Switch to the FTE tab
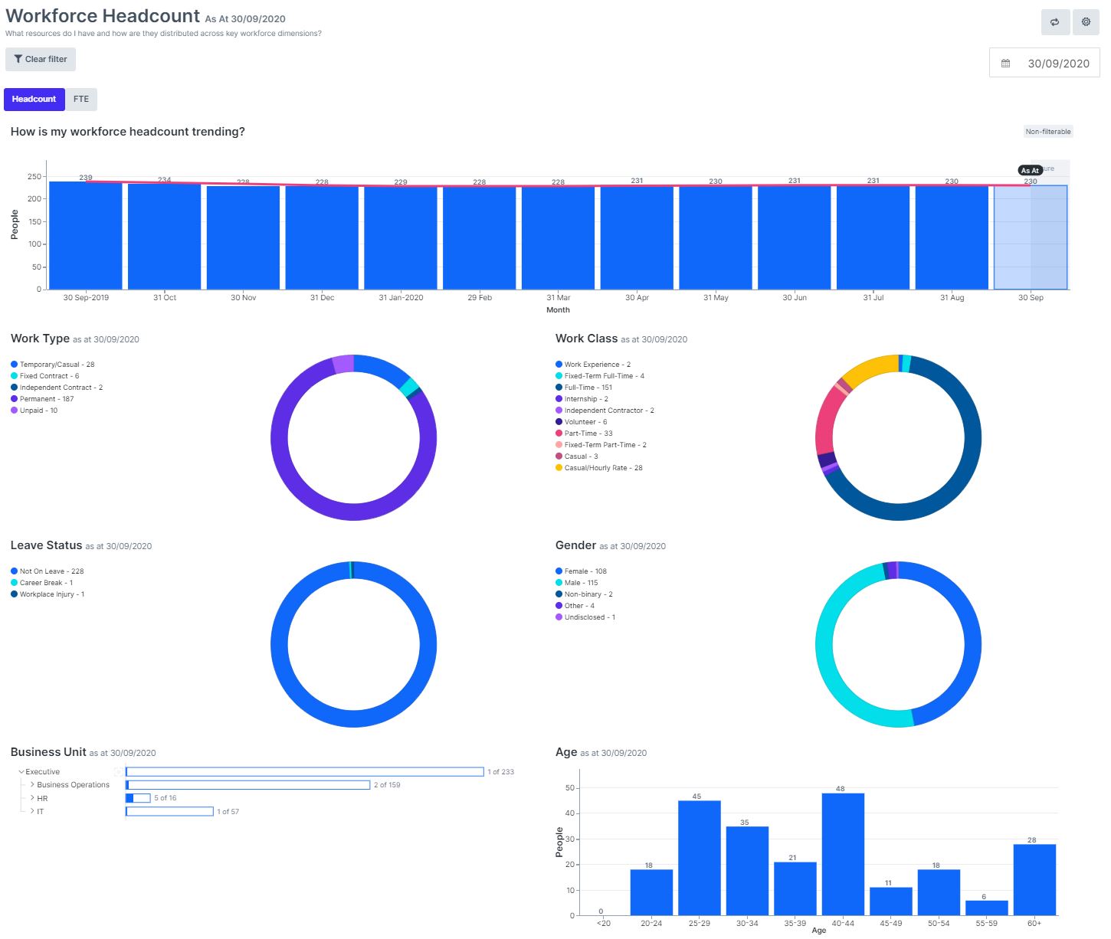 tap(81, 99)
